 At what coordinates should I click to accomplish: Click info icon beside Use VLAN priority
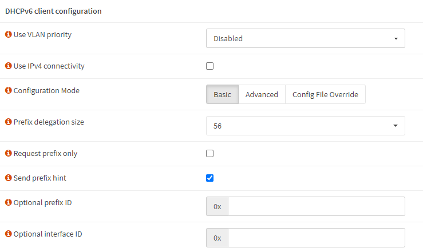coord(9,34)
